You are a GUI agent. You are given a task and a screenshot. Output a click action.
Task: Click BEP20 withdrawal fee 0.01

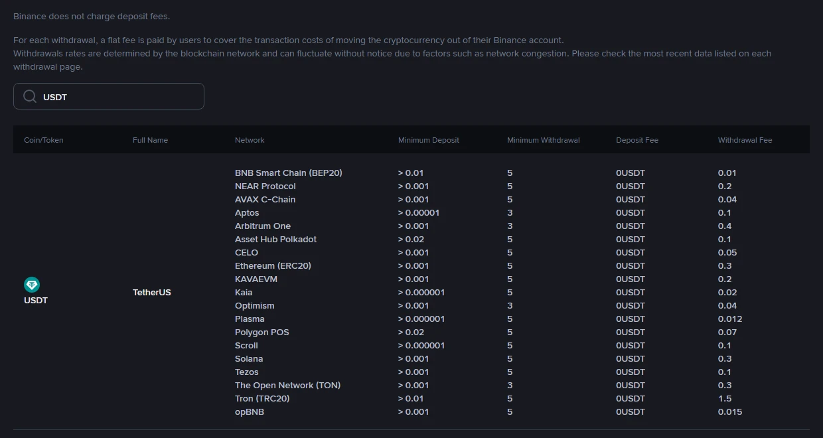727,173
